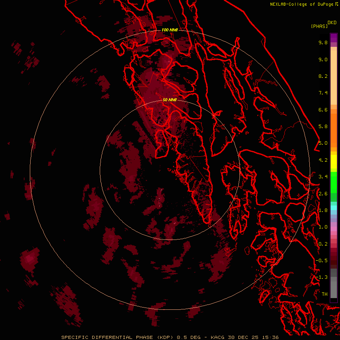340x340 pixels.
Task: Click the 5.0 value on the color scale
Action: click(323, 143)
